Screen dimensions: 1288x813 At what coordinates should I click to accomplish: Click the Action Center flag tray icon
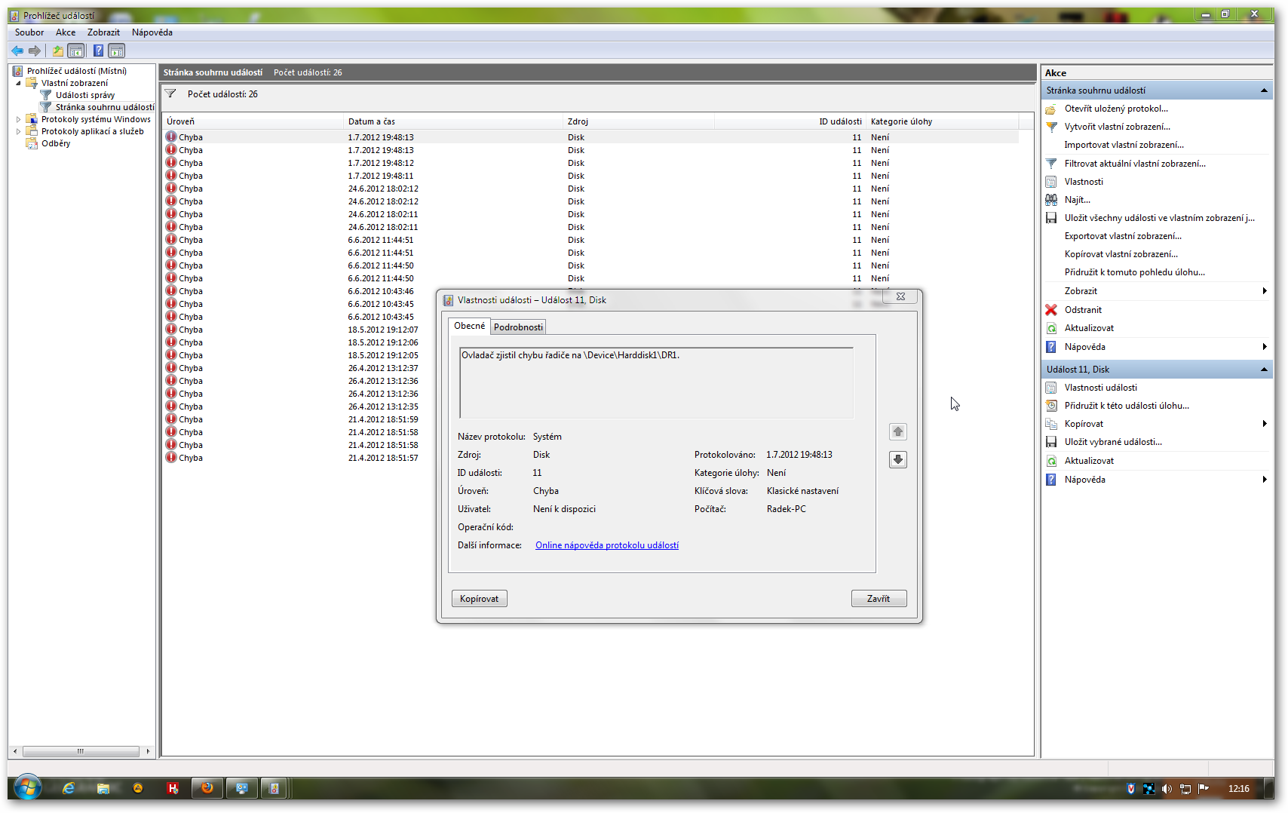tap(1204, 789)
